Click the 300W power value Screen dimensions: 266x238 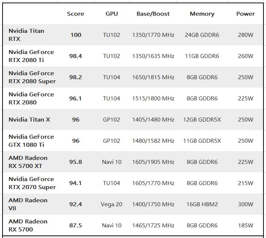point(246,204)
